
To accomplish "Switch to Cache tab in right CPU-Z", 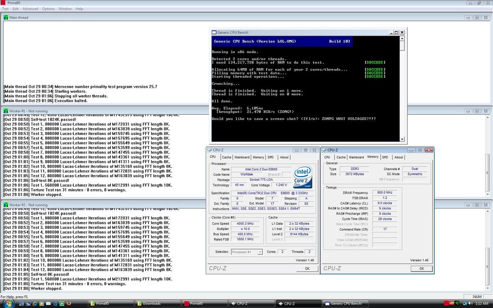I will (x=341, y=157).
